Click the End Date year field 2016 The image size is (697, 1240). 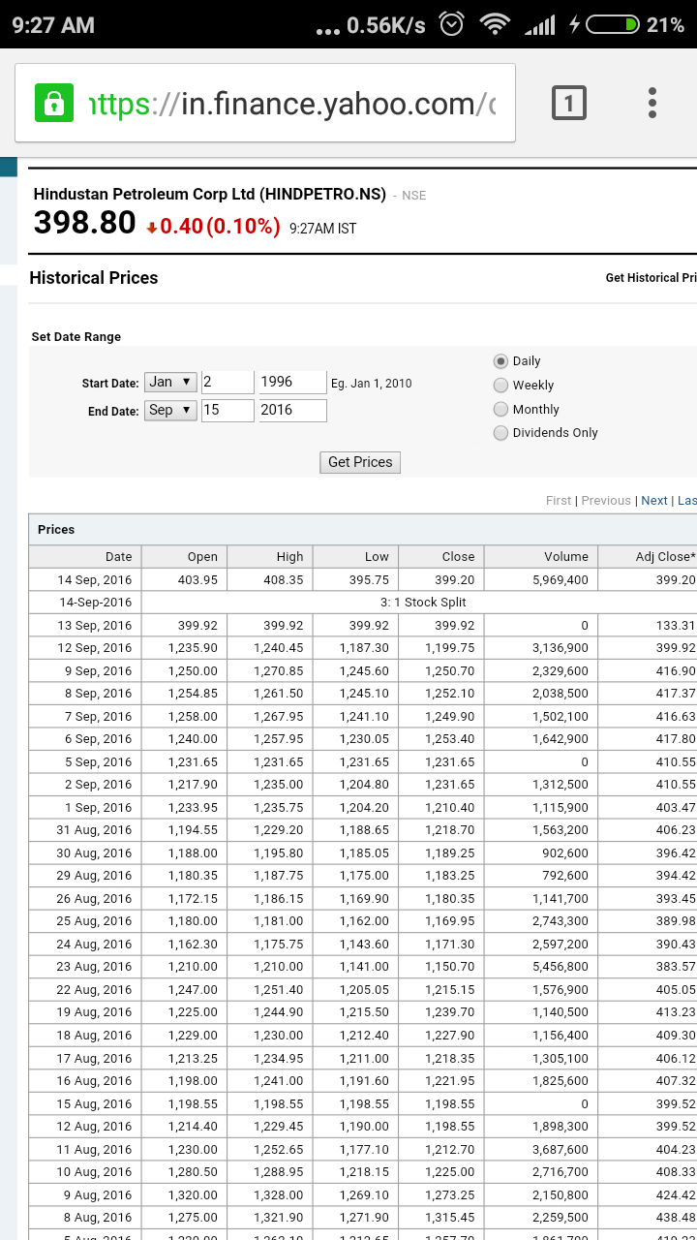[x=292, y=411]
